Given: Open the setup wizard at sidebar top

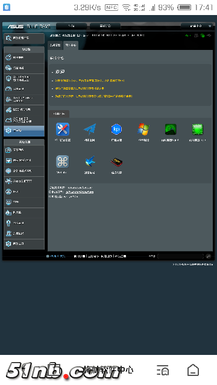Looking at the screenshot, I should tap(24, 38).
